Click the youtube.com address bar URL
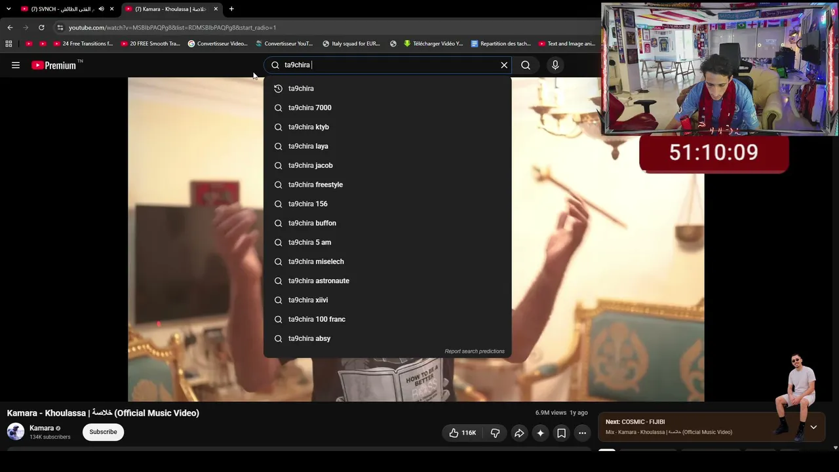 coord(172,28)
